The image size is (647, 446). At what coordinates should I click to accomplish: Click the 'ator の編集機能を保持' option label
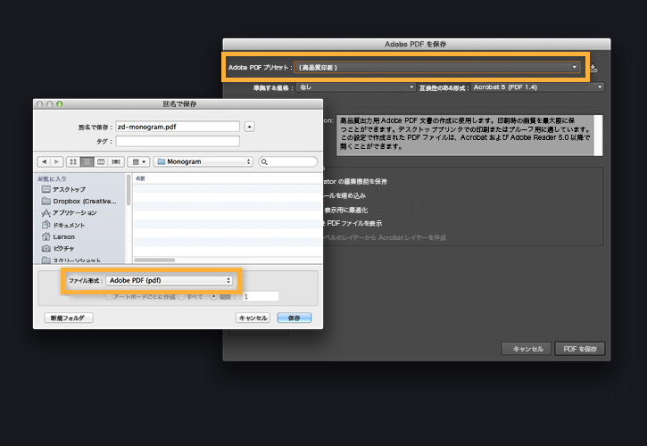click(x=355, y=182)
